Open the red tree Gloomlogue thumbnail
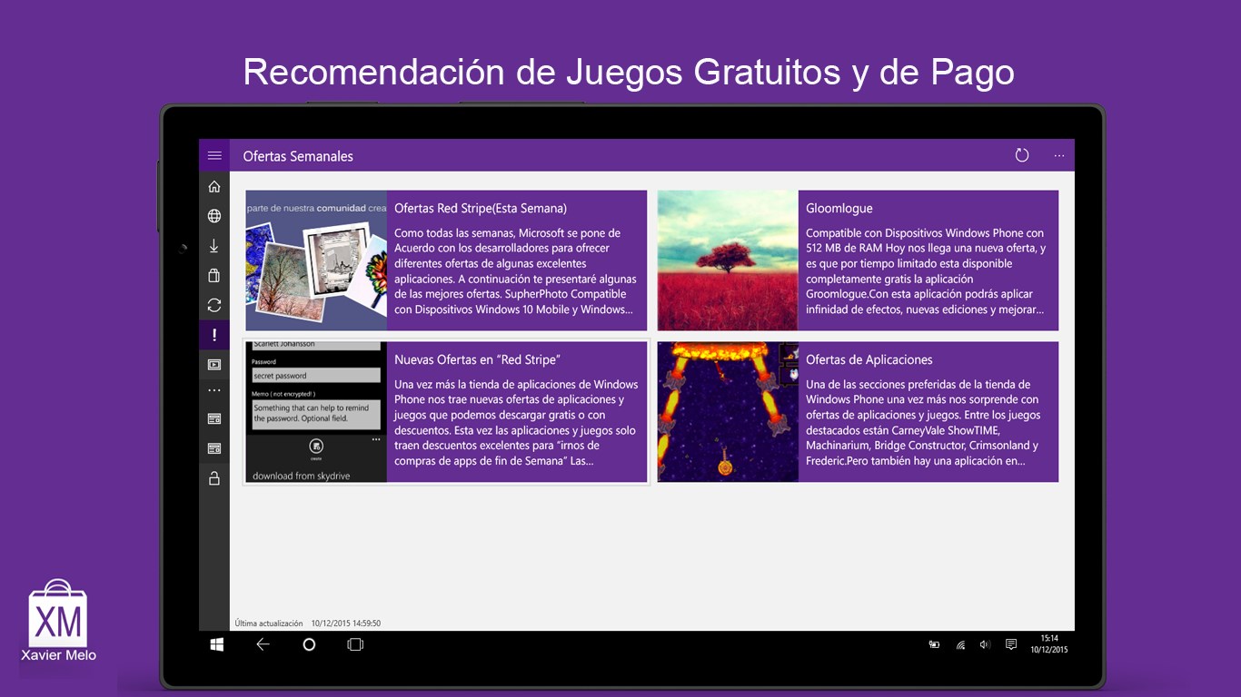Image resolution: width=1241 pixels, height=697 pixels. pos(728,260)
